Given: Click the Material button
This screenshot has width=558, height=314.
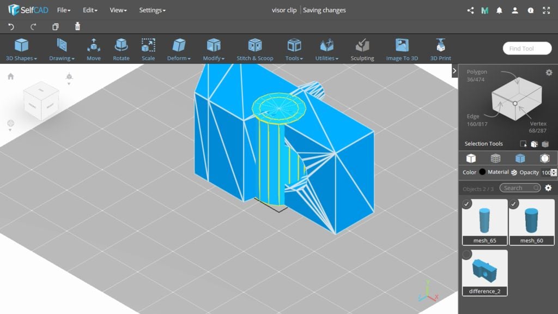Looking at the screenshot, I should coord(498,172).
